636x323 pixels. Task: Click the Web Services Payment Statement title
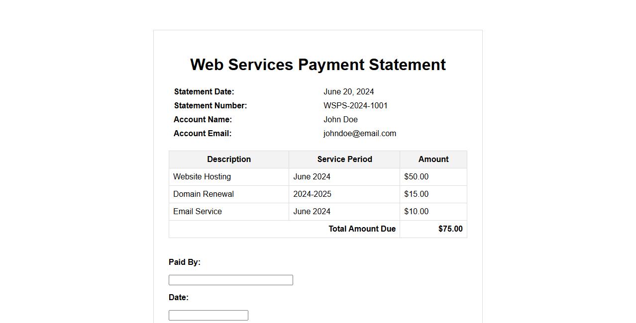click(318, 65)
